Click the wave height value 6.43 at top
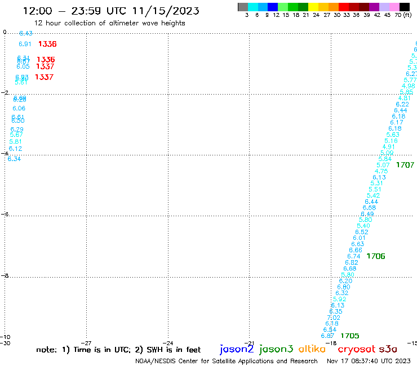417x366 pixels. (x=26, y=33)
